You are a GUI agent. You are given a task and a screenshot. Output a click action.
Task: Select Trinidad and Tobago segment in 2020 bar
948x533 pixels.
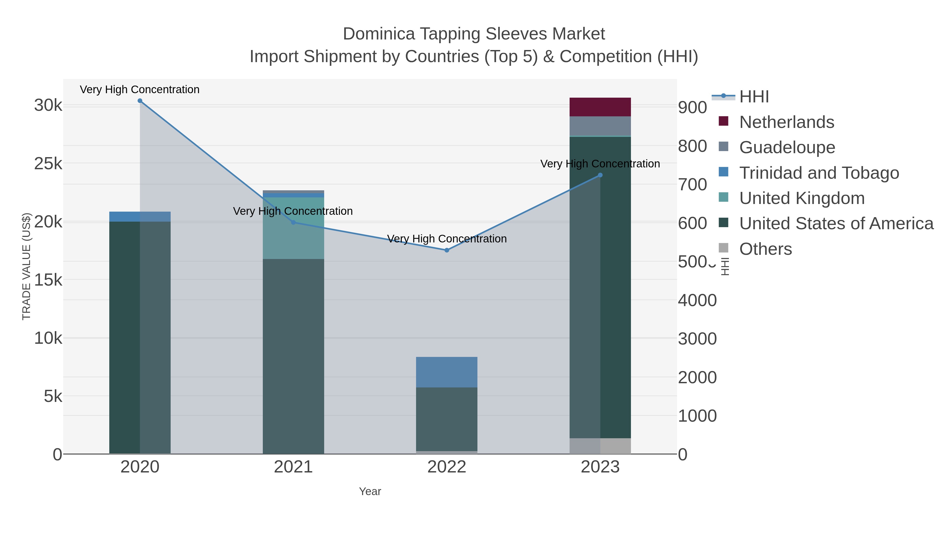pyautogui.click(x=140, y=217)
